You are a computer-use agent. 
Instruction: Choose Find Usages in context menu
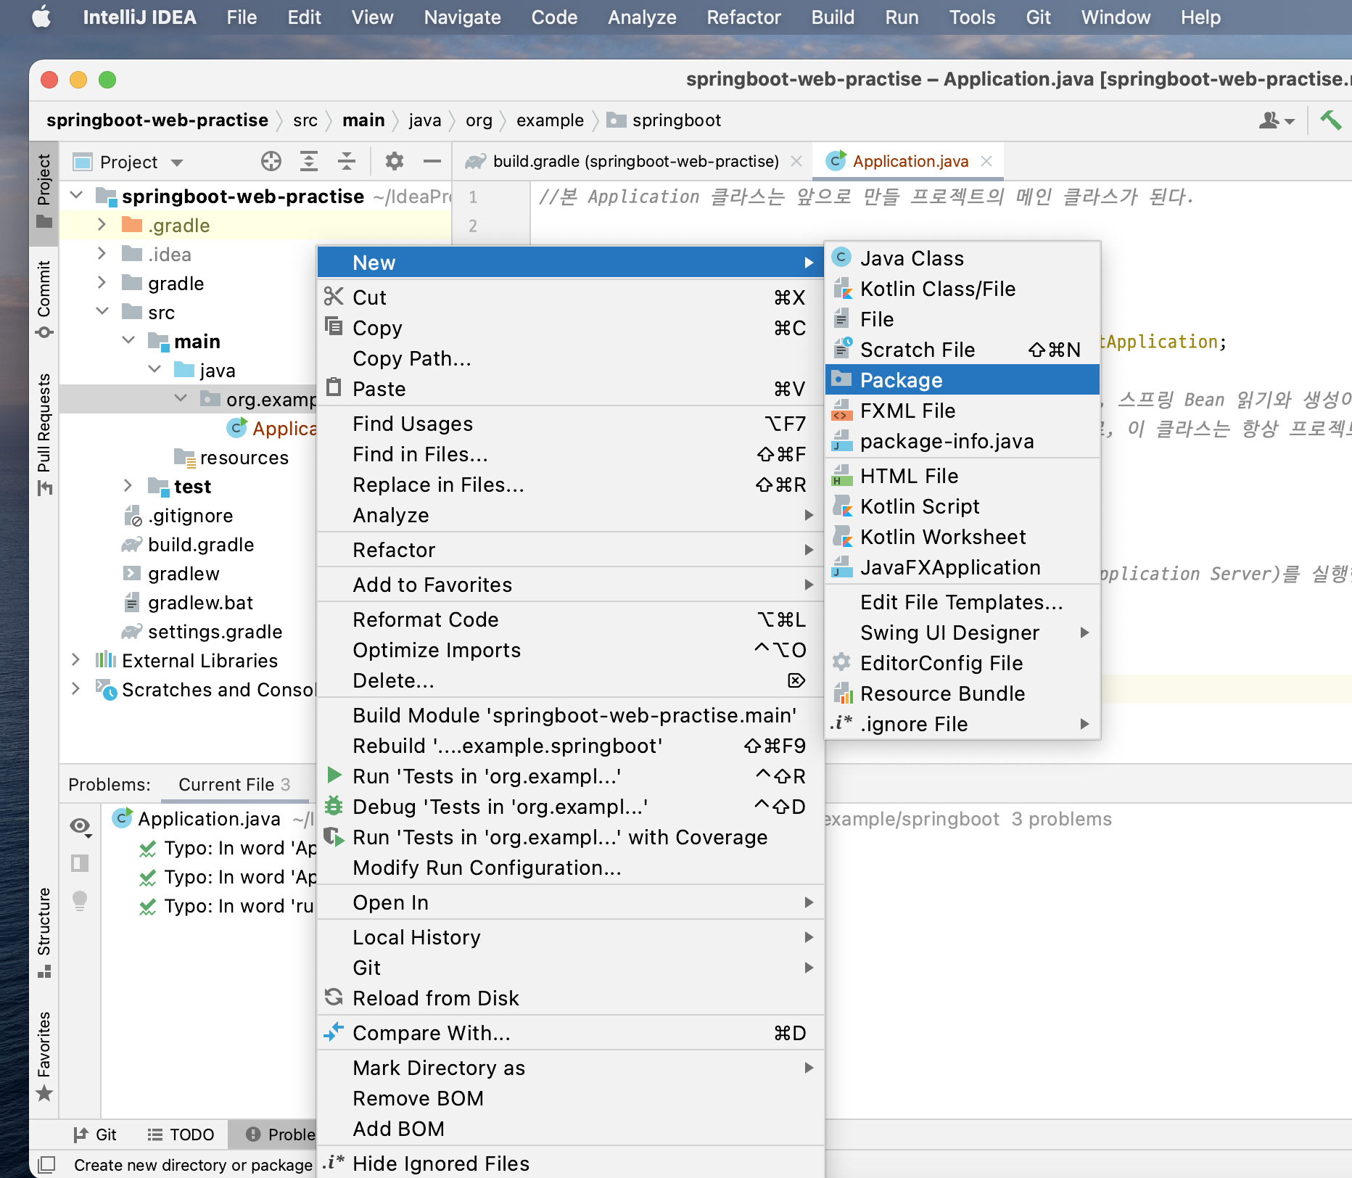570,424
